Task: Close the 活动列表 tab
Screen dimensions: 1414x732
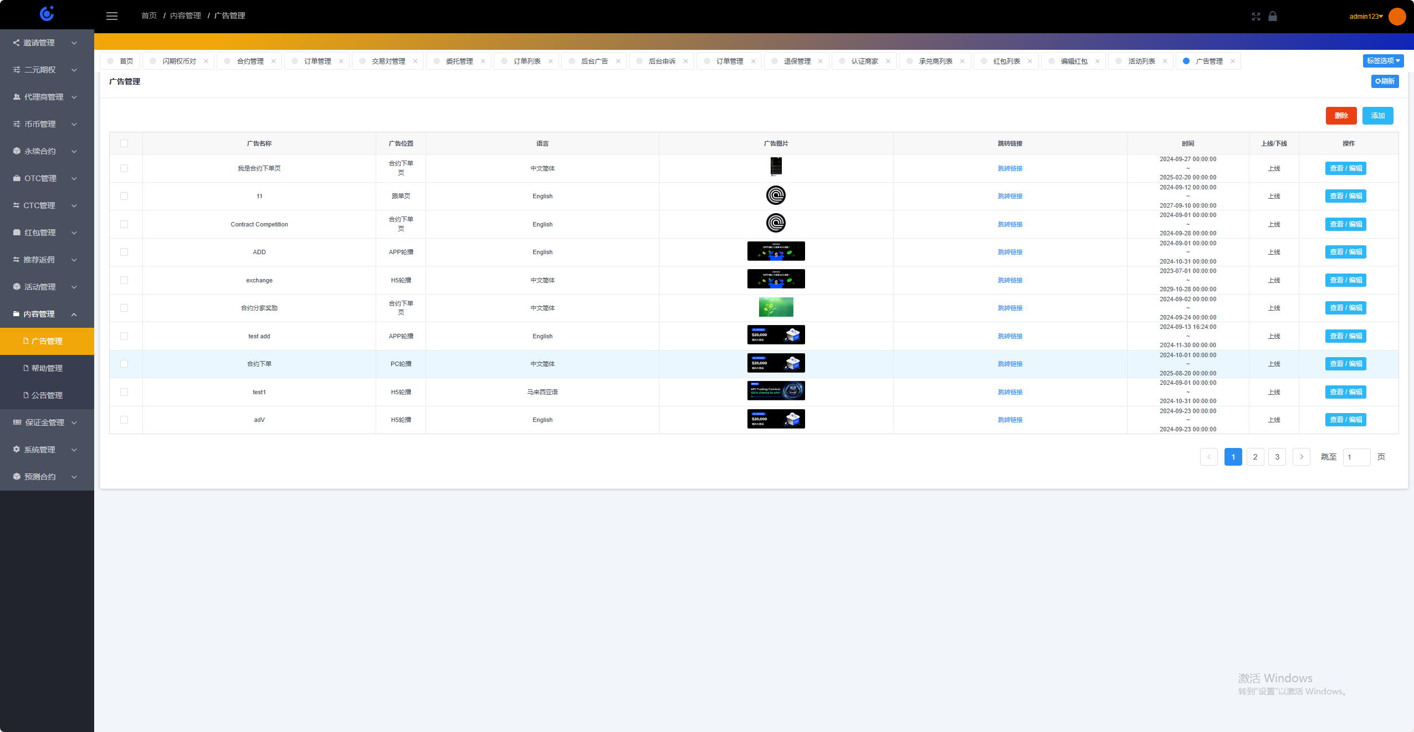Action: click(x=1165, y=61)
